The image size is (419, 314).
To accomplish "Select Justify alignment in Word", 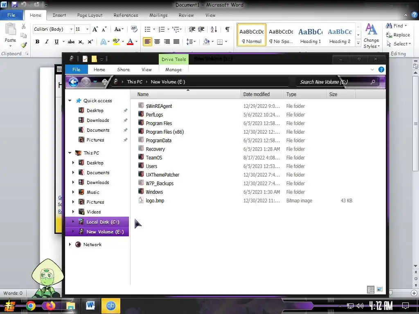I will (176, 42).
